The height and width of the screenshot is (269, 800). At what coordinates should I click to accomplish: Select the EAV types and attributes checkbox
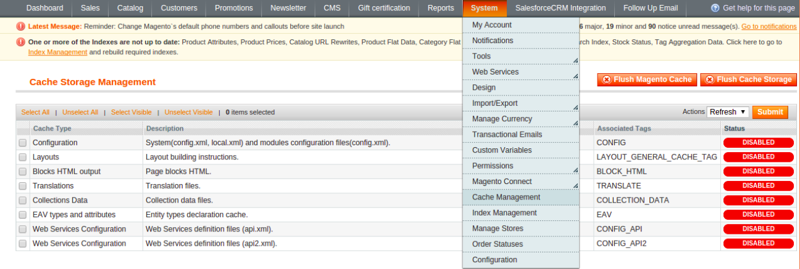pyautogui.click(x=23, y=215)
